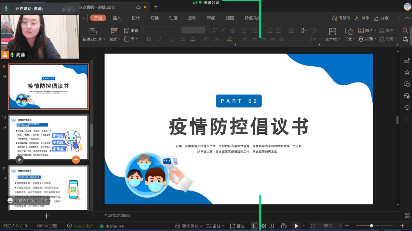Click 重置 reset slide icon

click(127, 30)
